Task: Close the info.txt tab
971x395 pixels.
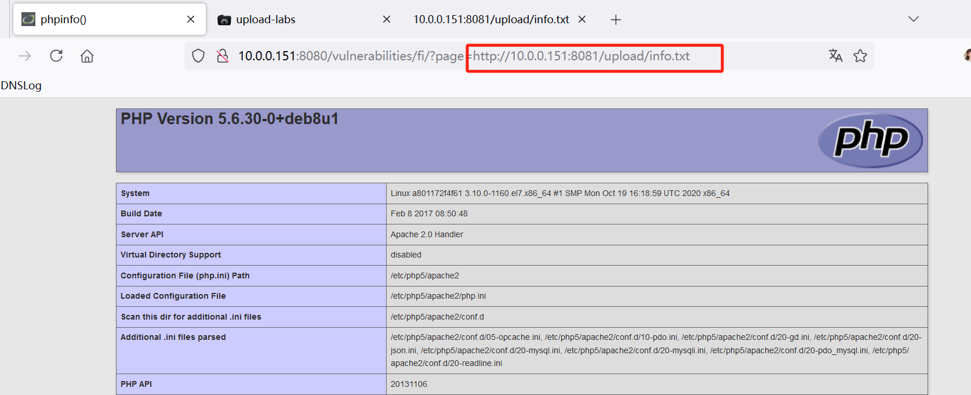Action: 582,19
